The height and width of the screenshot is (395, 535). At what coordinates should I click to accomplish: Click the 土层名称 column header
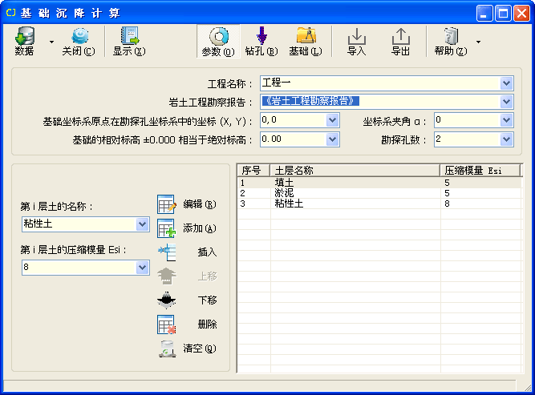coord(355,171)
